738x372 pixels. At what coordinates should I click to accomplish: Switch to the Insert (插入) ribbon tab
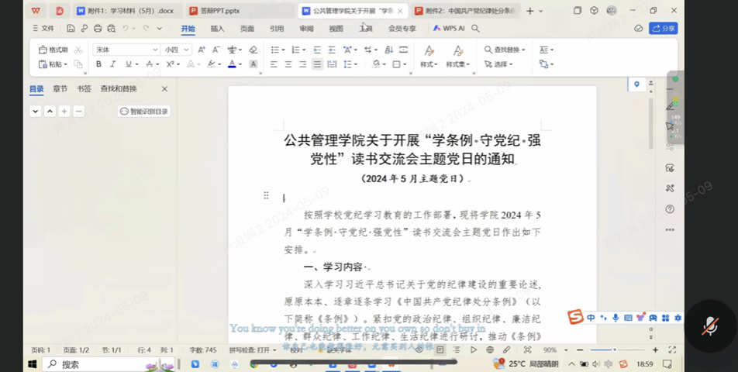pos(217,29)
